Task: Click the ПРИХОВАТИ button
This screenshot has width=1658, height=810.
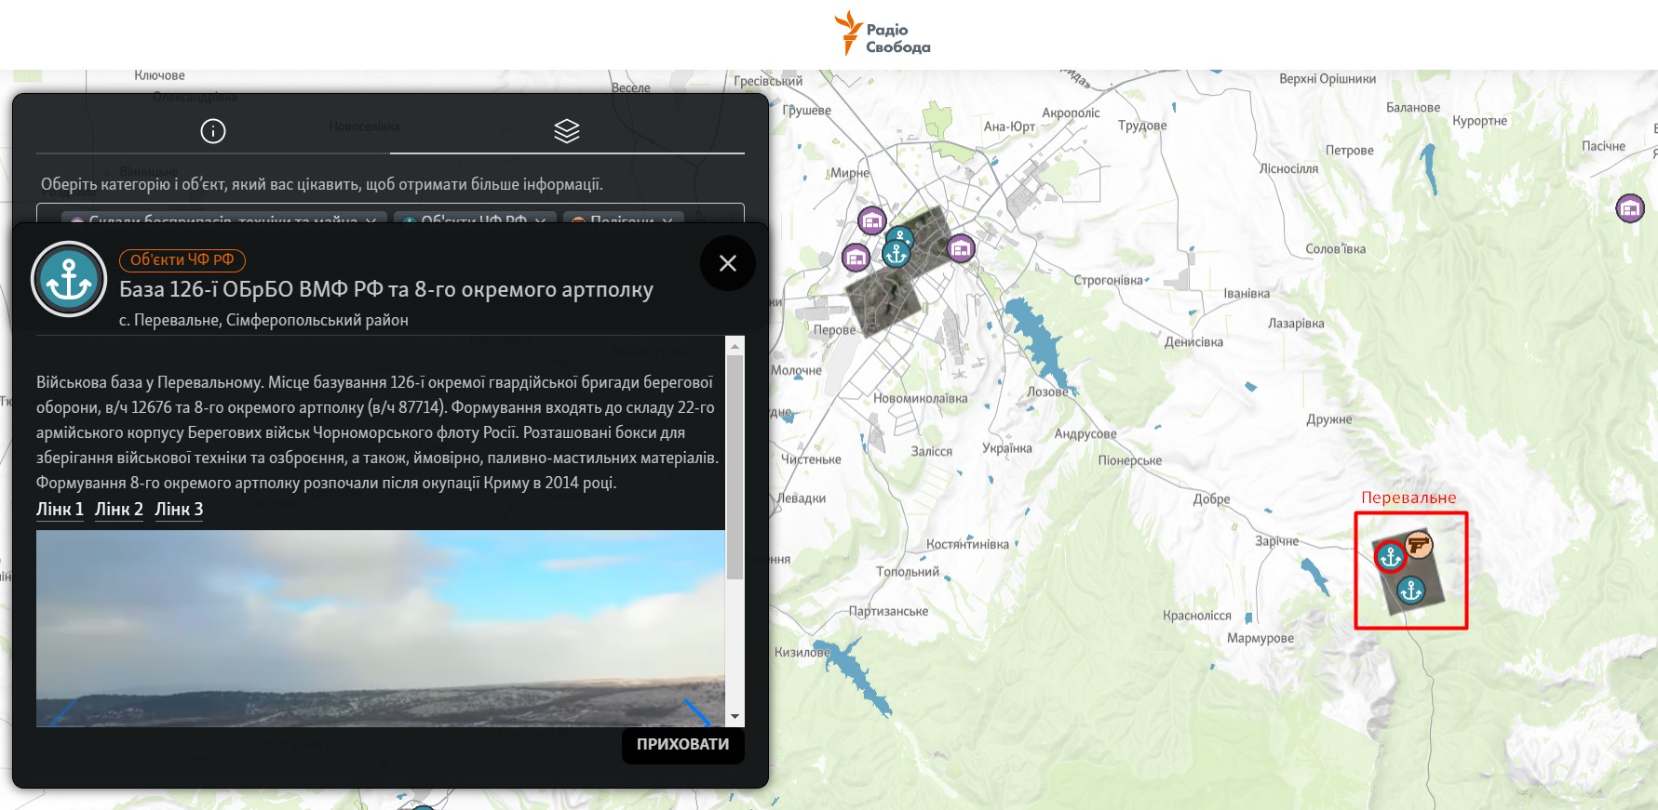Action: point(683,745)
